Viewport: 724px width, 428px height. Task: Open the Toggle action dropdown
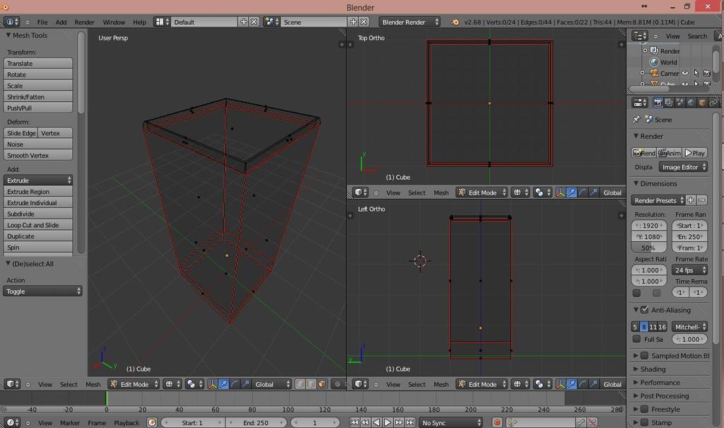(x=42, y=291)
